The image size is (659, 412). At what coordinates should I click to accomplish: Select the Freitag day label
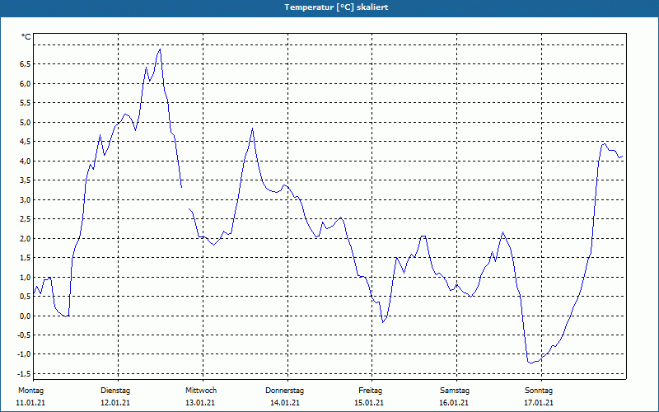pyautogui.click(x=370, y=391)
